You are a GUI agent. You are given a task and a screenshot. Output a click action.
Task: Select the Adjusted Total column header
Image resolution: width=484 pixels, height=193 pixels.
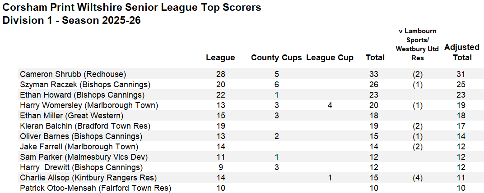click(x=462, y=52)
